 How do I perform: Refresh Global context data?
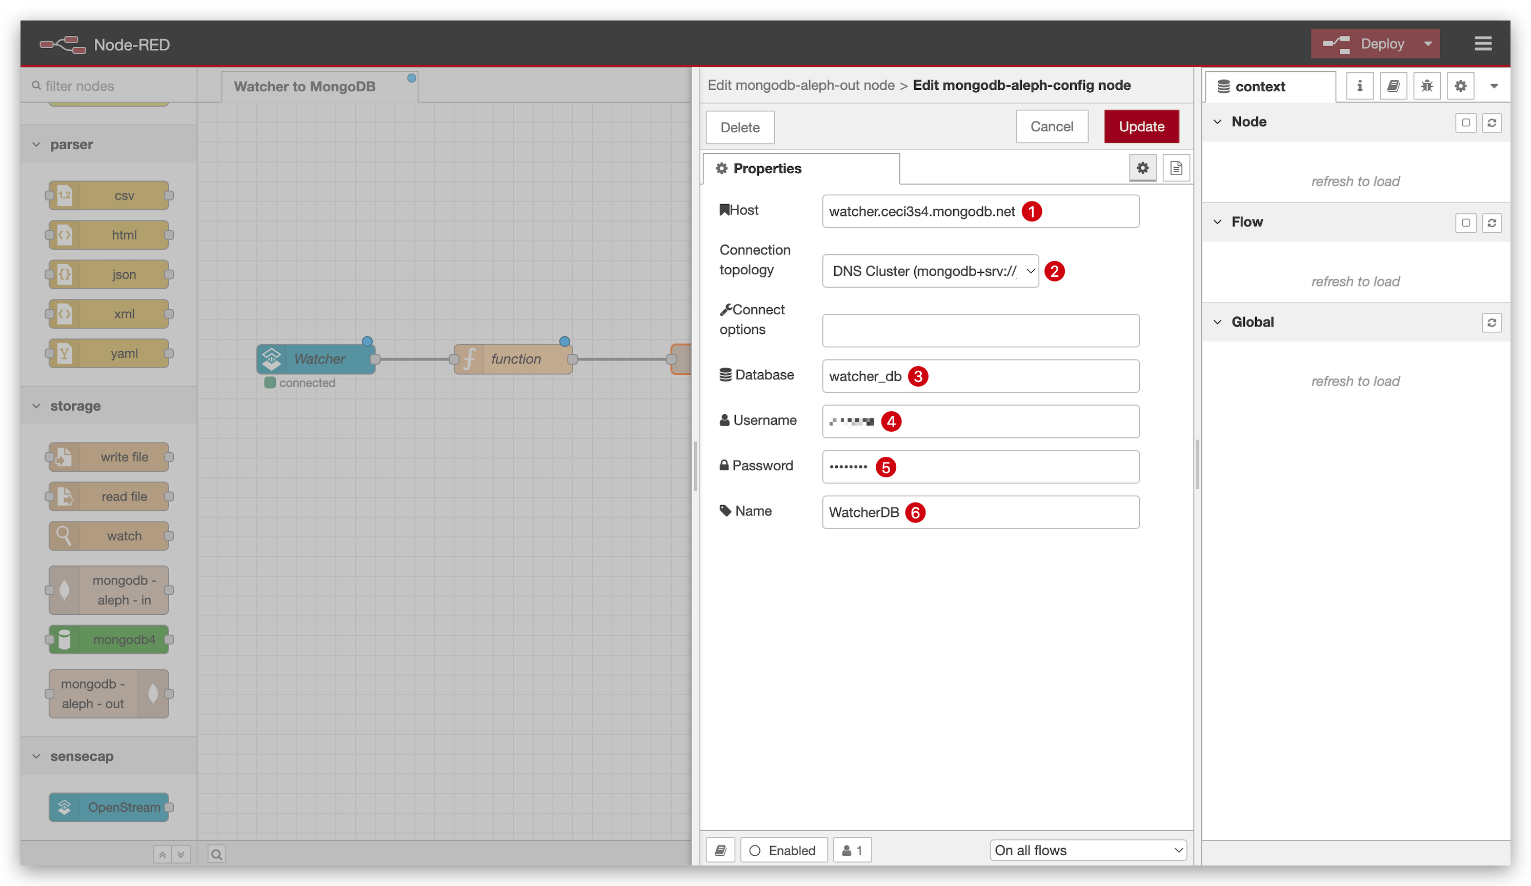coord(1492,322)
